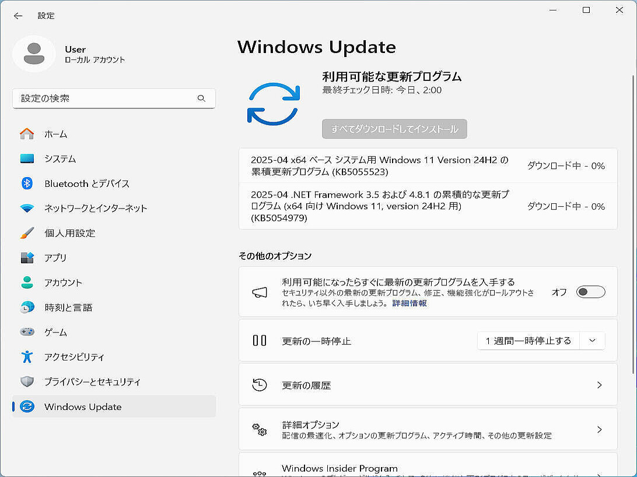Click the vertical scrollbar on the right
The width and height of the screenshot is (637, 477).
(x=633, y=224)
